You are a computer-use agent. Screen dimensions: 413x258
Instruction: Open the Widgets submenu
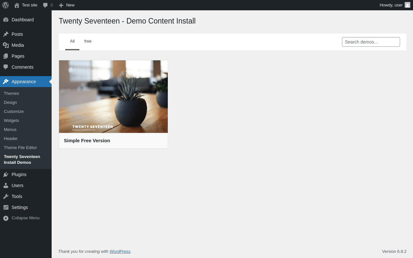point(11,120)
